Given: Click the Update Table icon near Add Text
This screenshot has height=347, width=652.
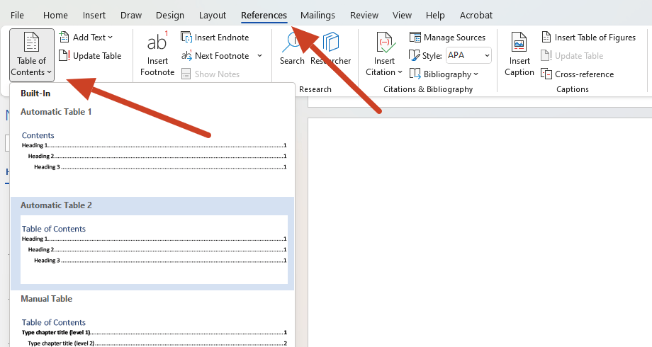Looking at the screenshot, I should pos(64,55).
